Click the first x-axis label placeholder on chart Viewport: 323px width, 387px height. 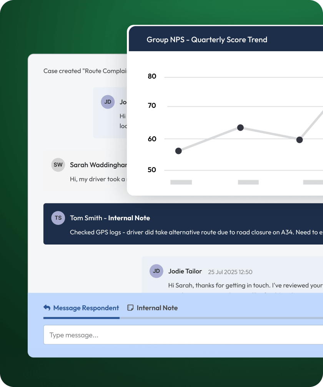coord(181,182)
